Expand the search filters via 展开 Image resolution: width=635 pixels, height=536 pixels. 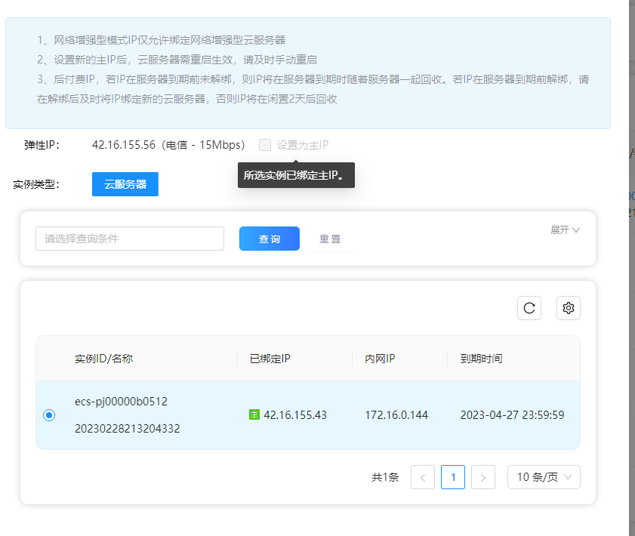coord(565,230)
